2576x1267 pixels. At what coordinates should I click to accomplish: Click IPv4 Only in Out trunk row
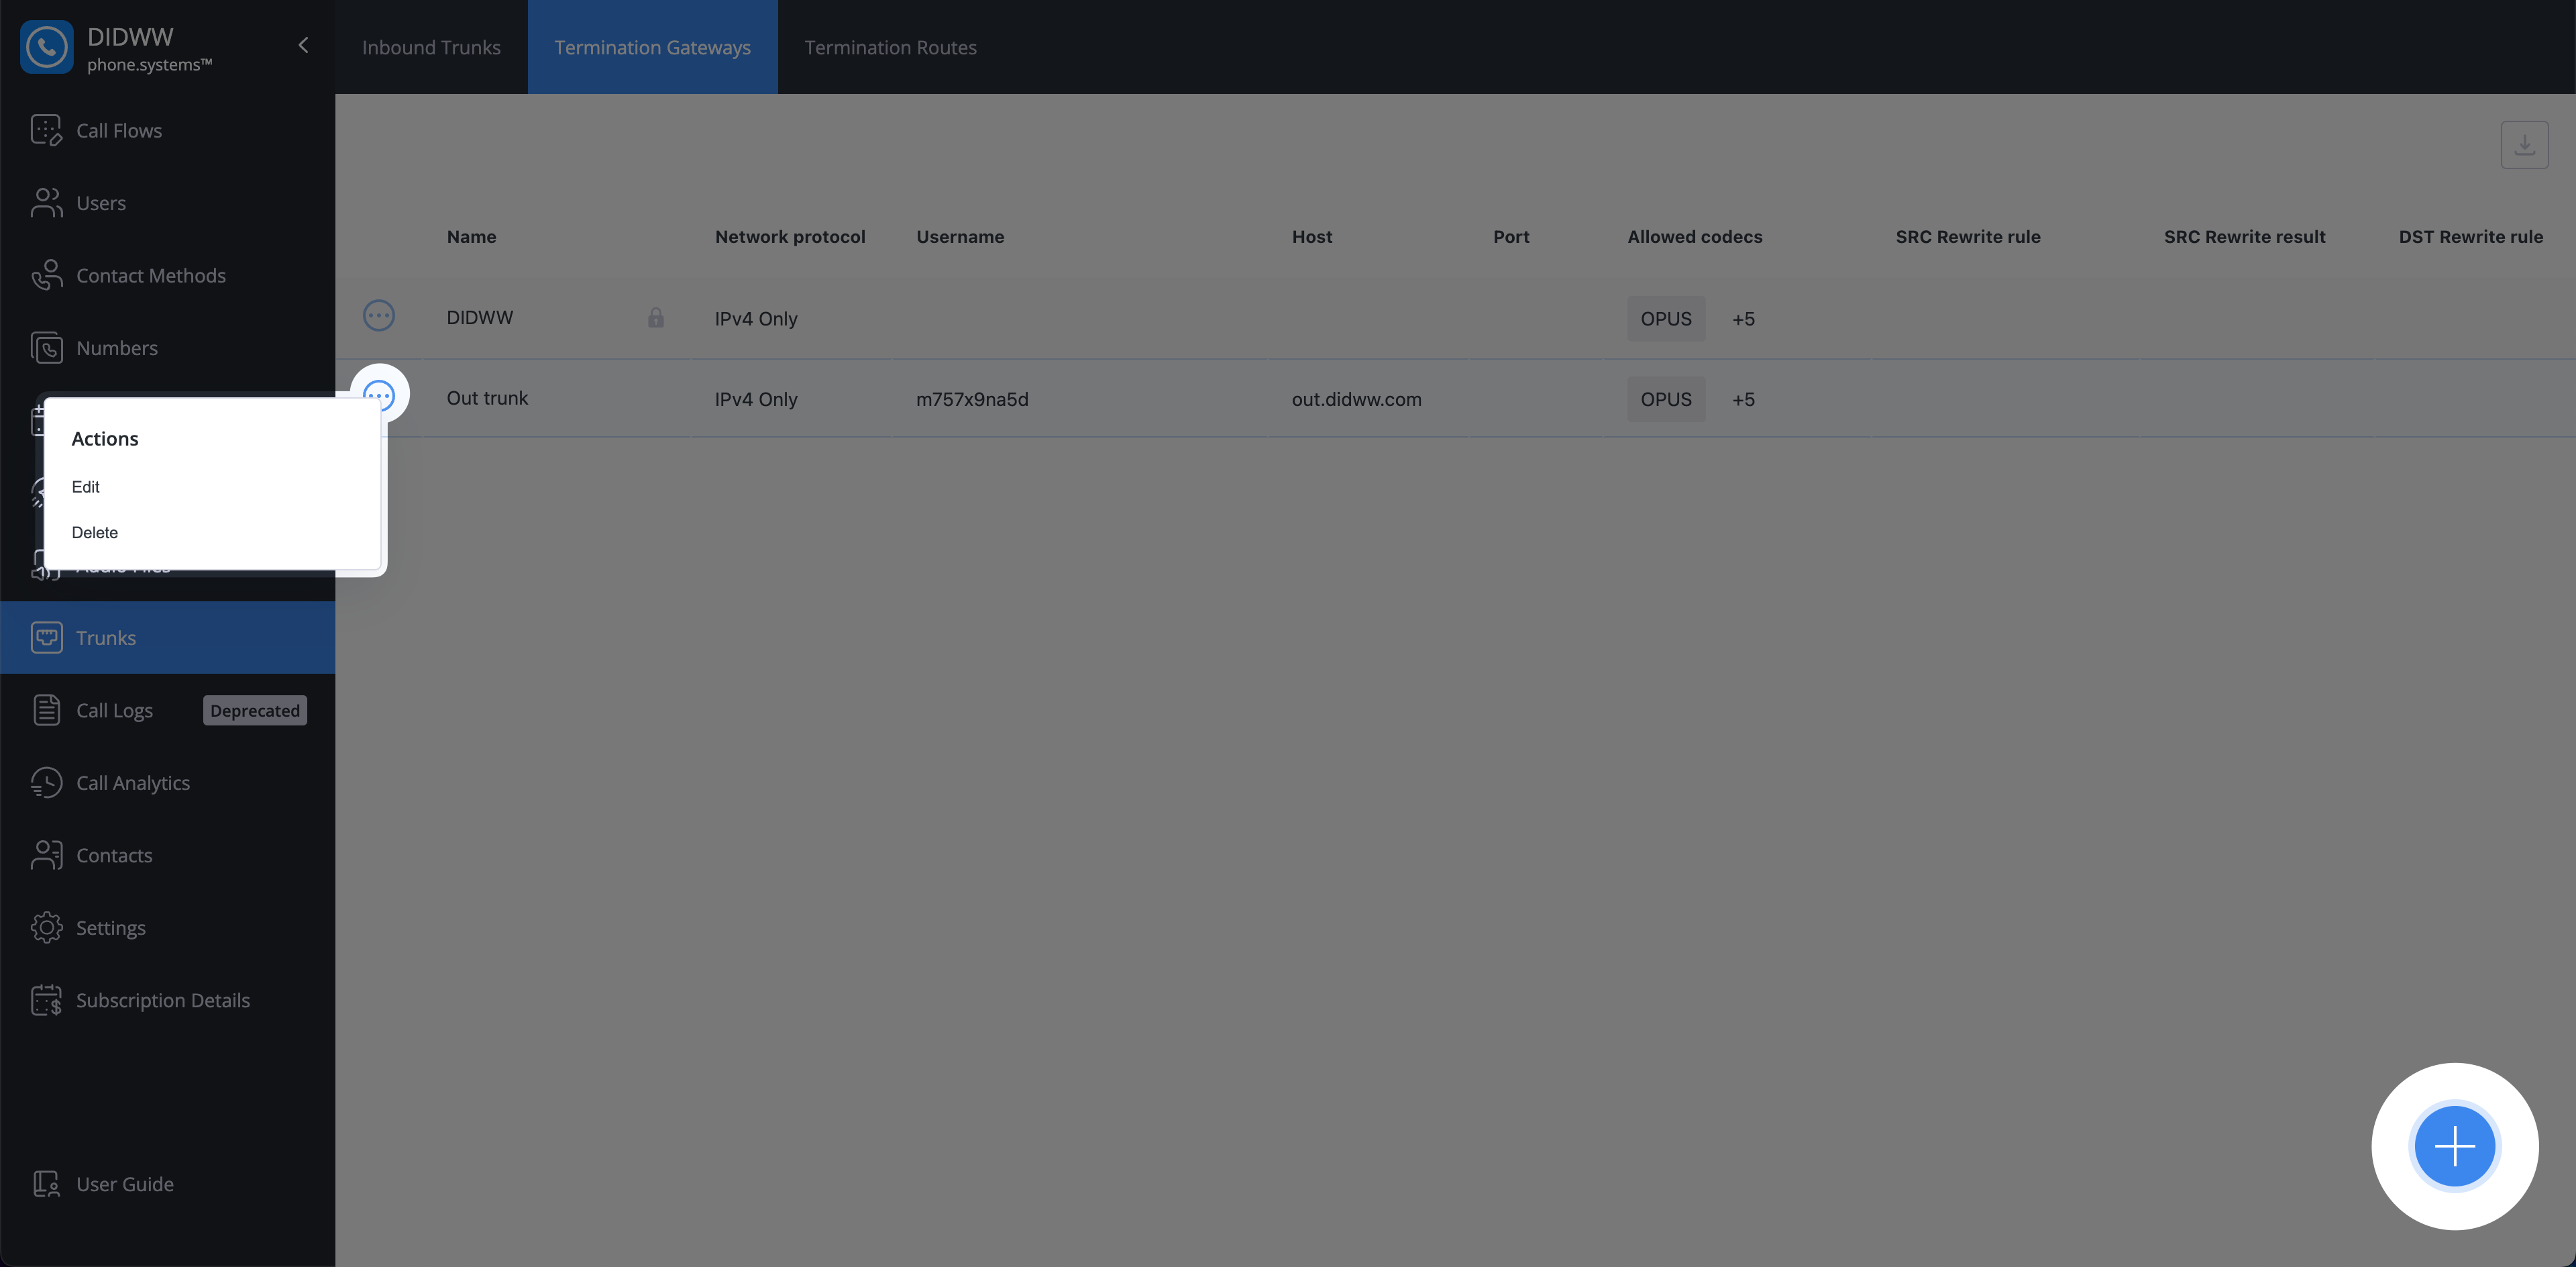point(756,399)
